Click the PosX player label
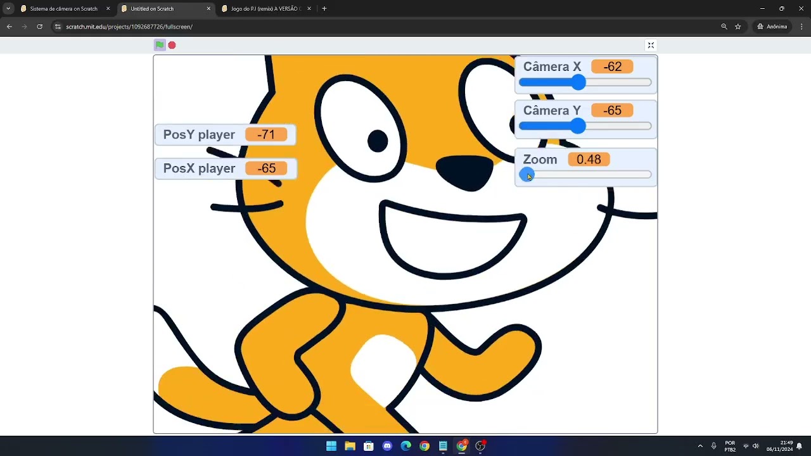Screen dimensions: 811x456 tap(199, 168)
